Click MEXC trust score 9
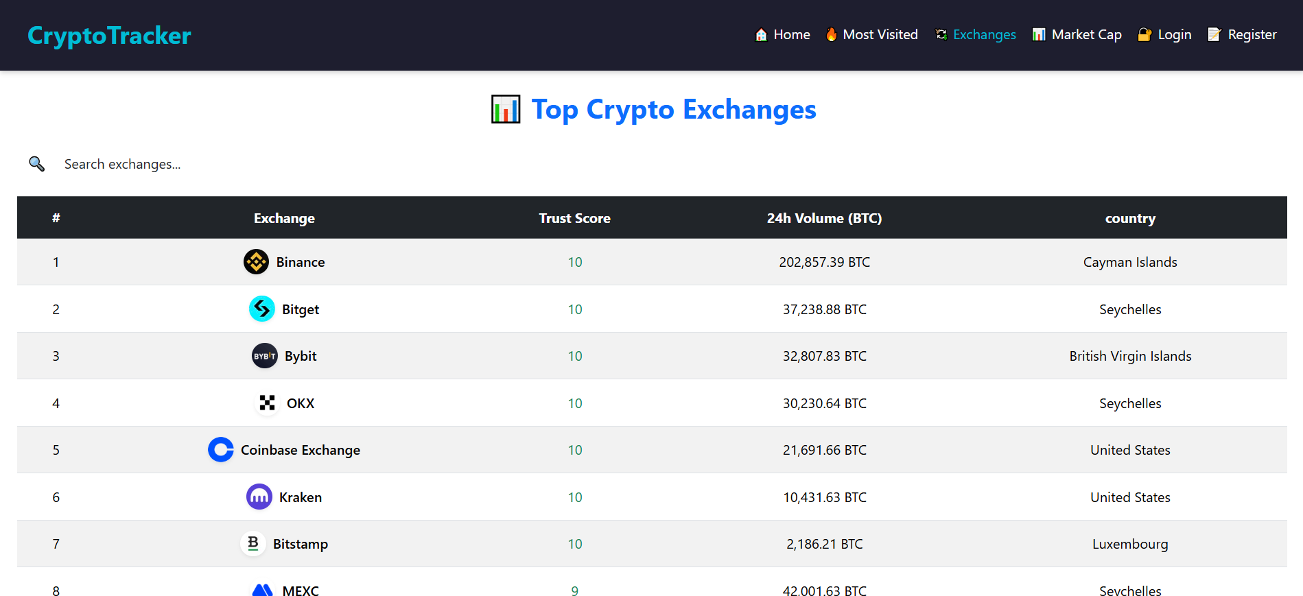Screen dimensions: 1303x596 tap(574, 591)
